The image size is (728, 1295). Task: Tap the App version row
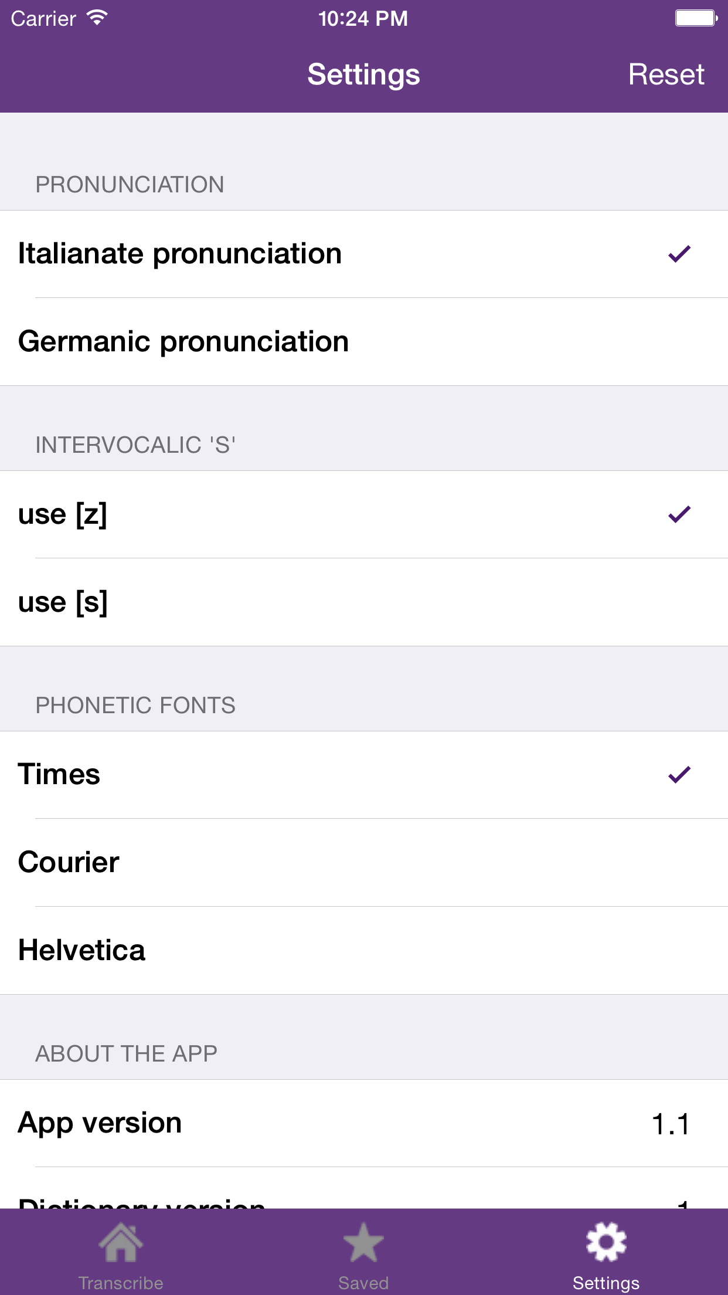coord(364,1123)
